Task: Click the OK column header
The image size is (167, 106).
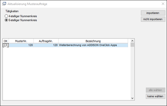Action: tap(6, 41)
